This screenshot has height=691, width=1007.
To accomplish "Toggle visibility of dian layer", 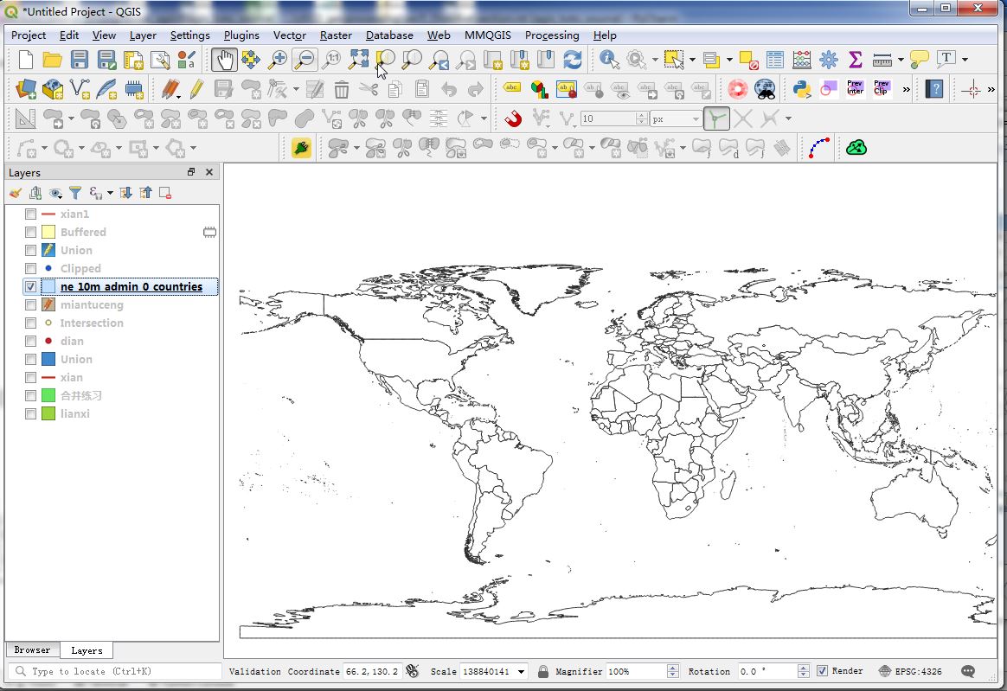I will (x=30, y=341).
